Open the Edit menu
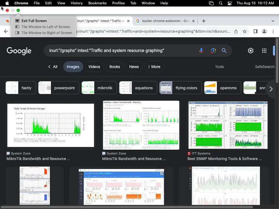 pyautogui.click(x=48, y=3)
